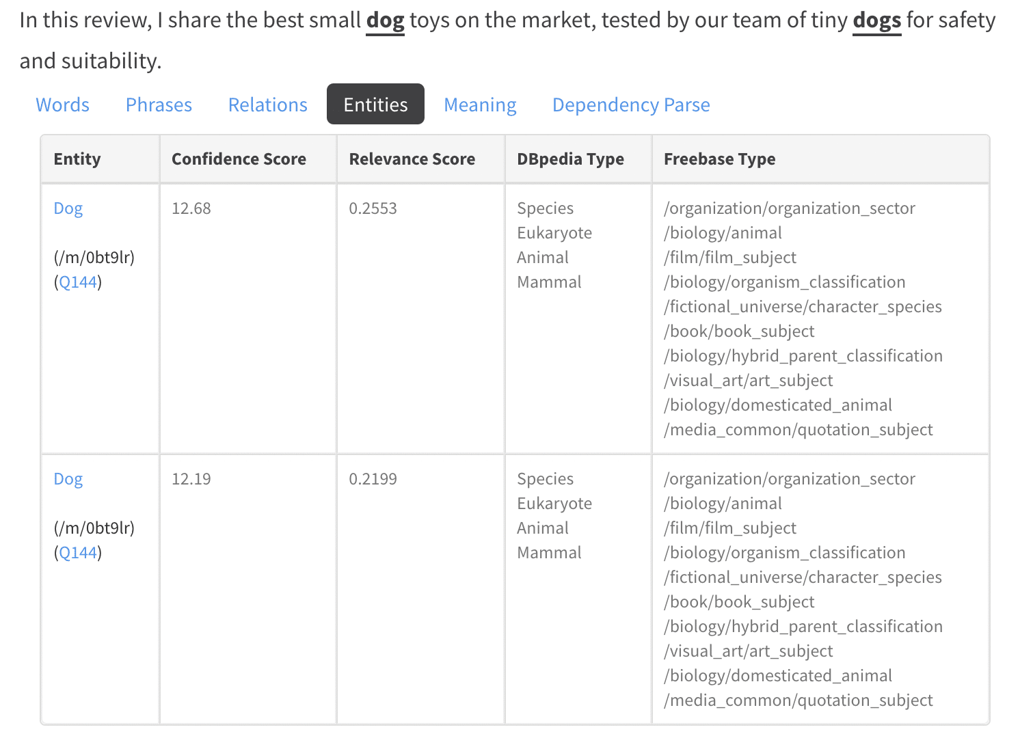This screenshot has width=1020, height=738.
Task: Click the Freebase Type column header
Action: pyautogui.click(x=719, y=159)
